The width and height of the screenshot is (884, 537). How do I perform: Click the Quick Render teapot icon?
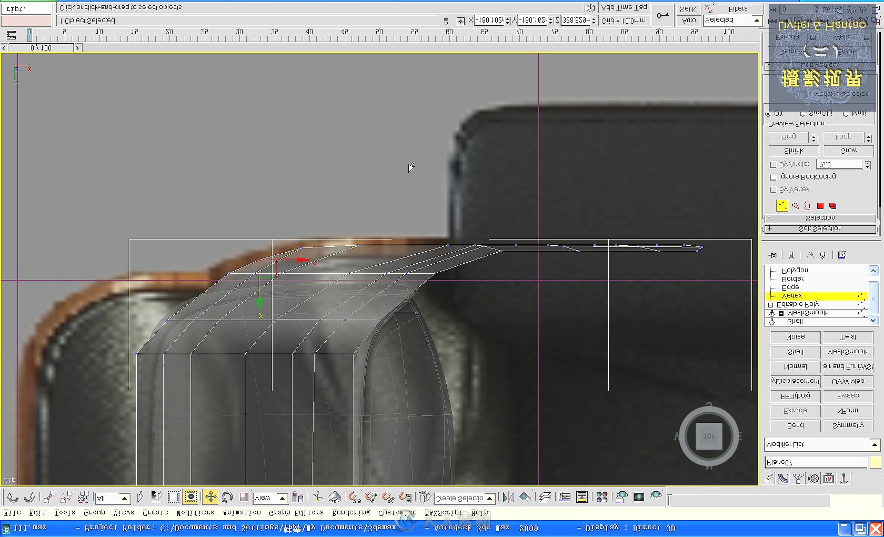[x=656, y=496]
